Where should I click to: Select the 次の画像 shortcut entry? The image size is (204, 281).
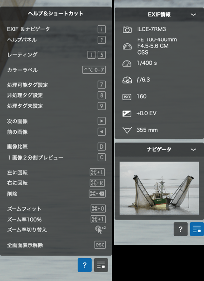click(x=56, y=121)
